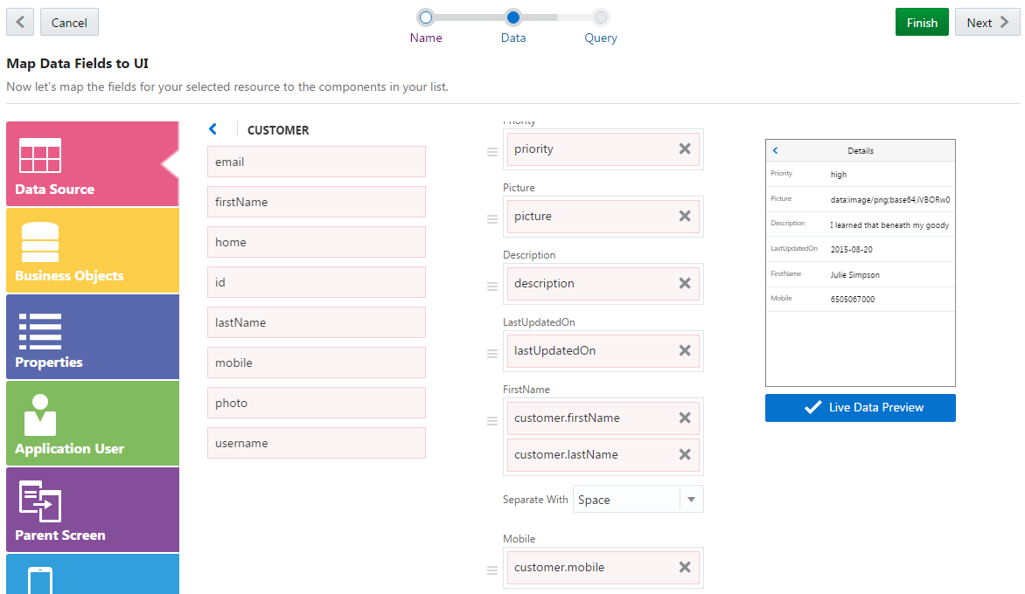The width and height of the screenshot is (1025, 594).
Task: Click back arrow in Details preview
Action: (x=775, y=151)
